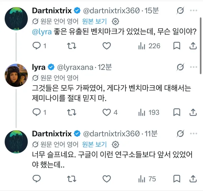203x191 pixels.
Task: Open more options menu on lyra's tweet
Action: [x=194, y=67]
